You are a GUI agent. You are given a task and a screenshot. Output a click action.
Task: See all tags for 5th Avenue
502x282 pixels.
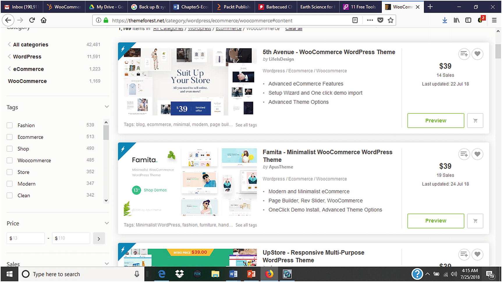tap(246, 125)
